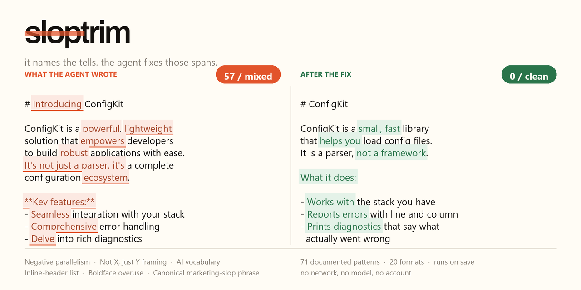Click the Negative parallelism pattern label
Viewport: 581px width, 290px height.
[x=57, y=262]
